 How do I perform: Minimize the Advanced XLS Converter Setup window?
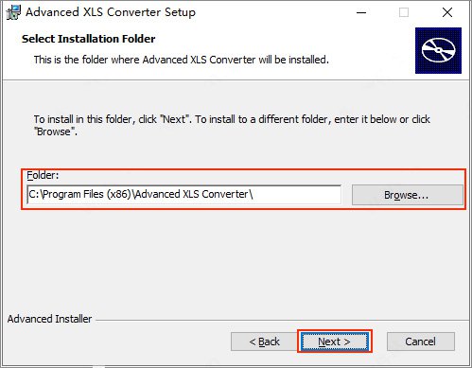tap(361, 12)
